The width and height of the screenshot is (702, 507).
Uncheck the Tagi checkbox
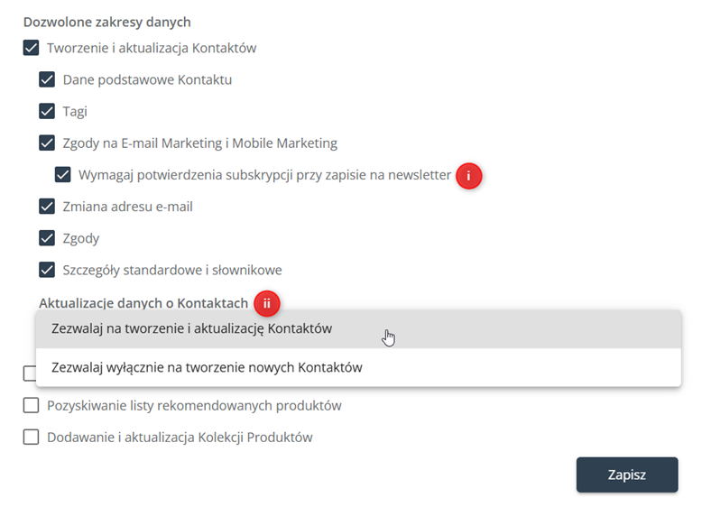coord(47,112)
